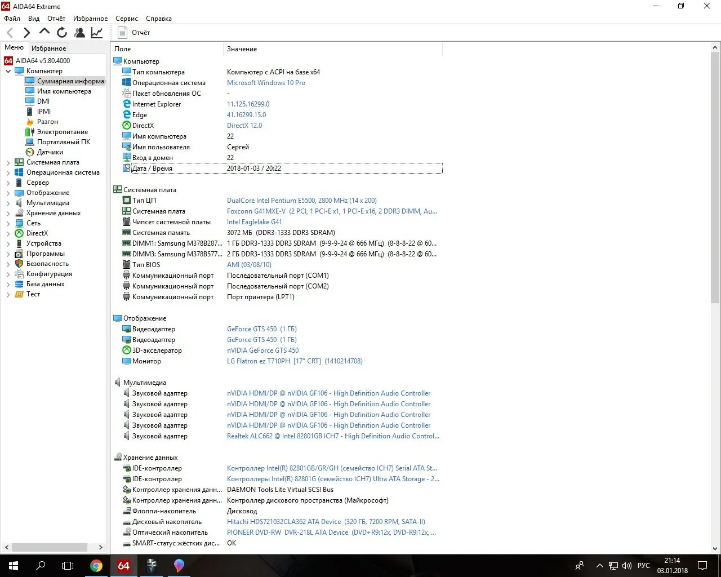Select the Программы tree item
The image size is (721, 577).
pos(39,254)
